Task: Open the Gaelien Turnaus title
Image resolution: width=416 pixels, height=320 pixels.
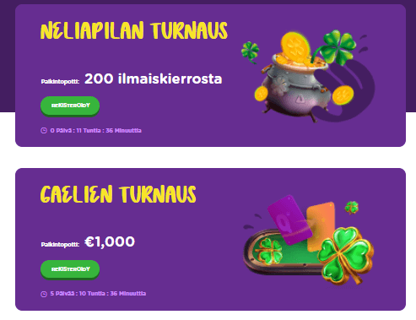Action: [x=118, y=194]
